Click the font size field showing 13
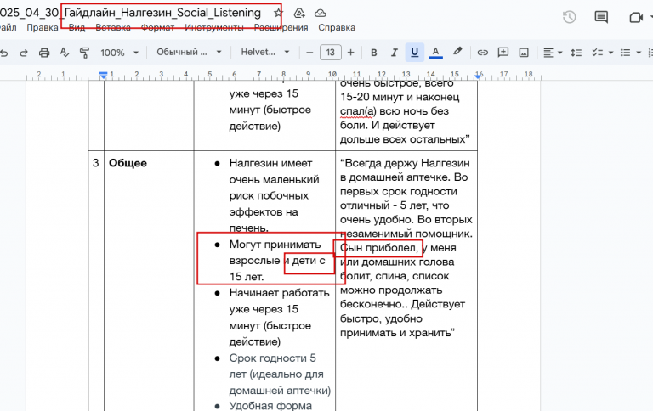This screenshot has height=411, width=653. click(331, 53)
